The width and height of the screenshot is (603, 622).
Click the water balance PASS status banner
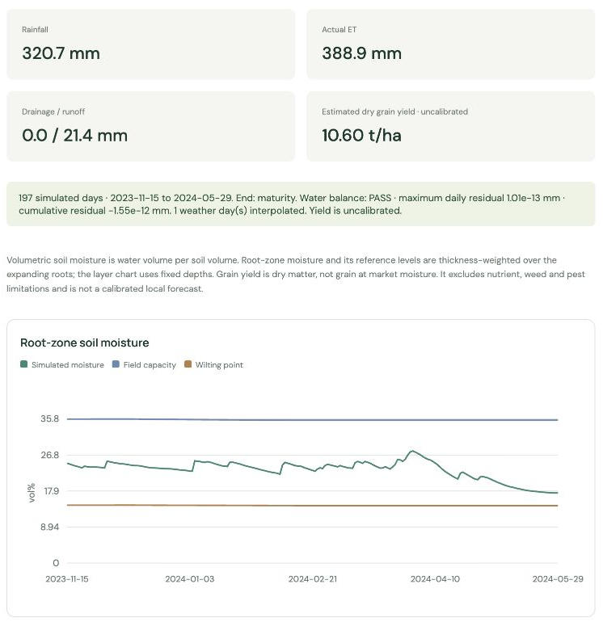click(x=301, y=204)
